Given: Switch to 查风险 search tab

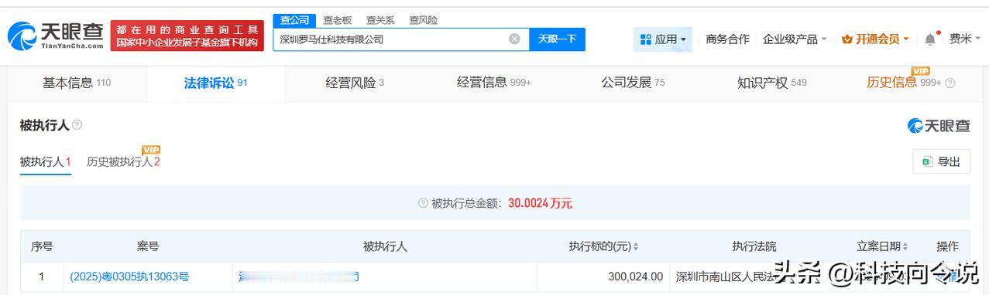Looking at the screenshot, I should coord(424,20).
